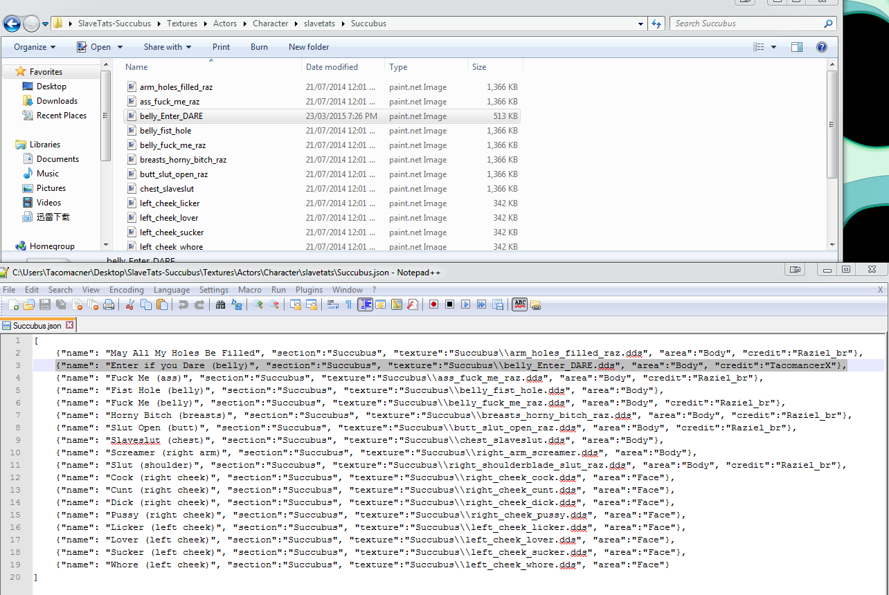Open the Document Map toolbar icon
889x595 pixels.
397,304
